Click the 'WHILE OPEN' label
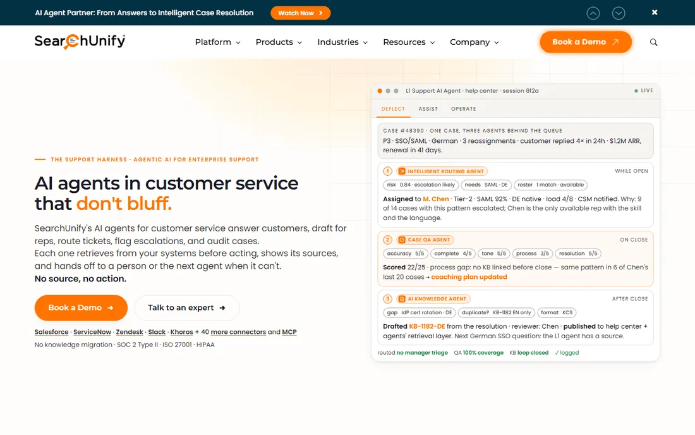The image size is (695, 435). [631, 171]
